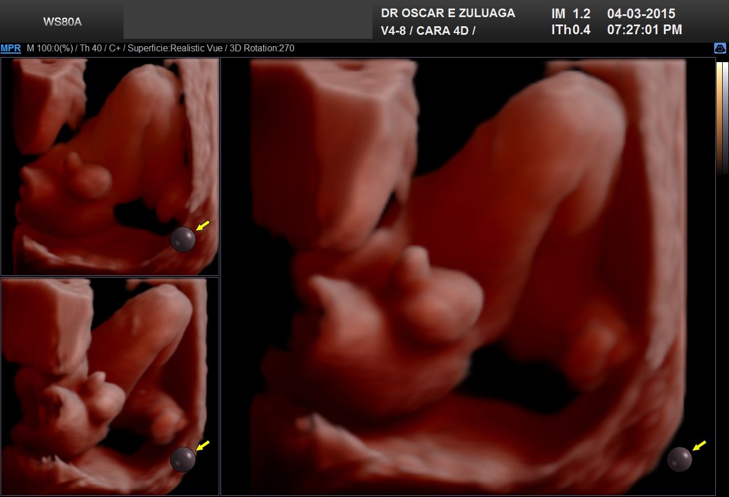The width and height of the screenshot is (729, 497).
Task: Click the WS80A system label
Action: 62,22
